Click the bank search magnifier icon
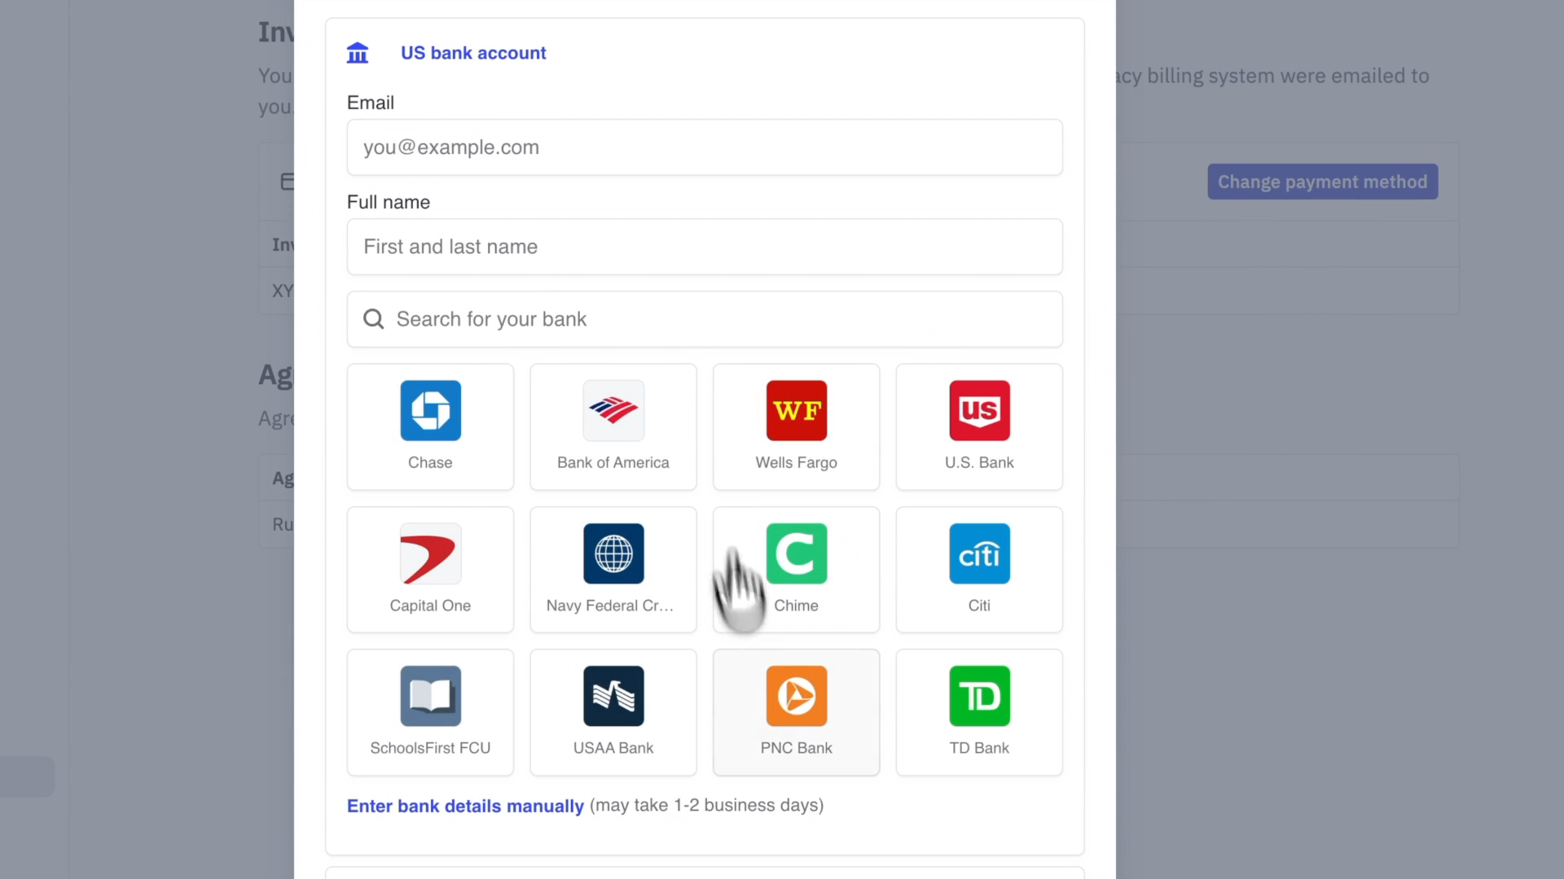This screenshot has height=879, width=1564. [x=373, y=319]
